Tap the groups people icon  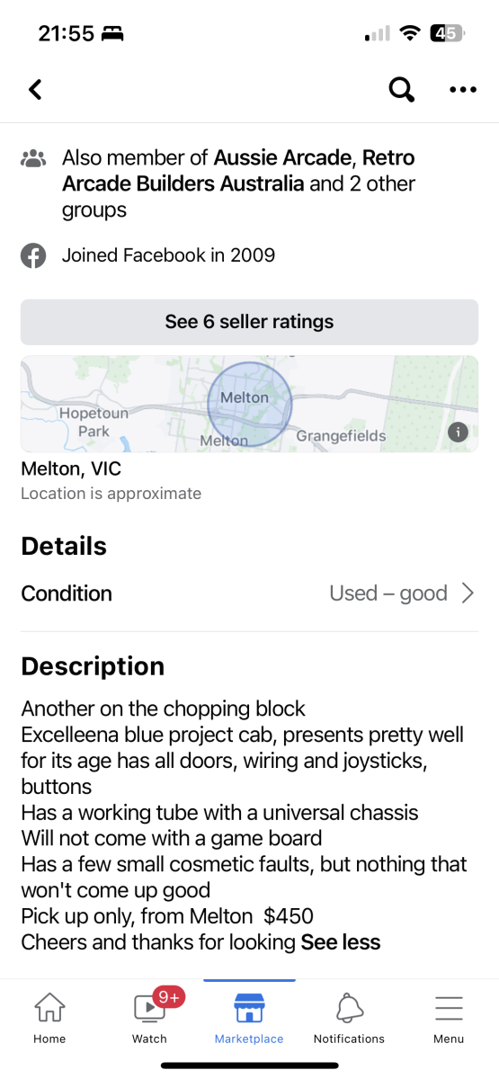(33, 160)
